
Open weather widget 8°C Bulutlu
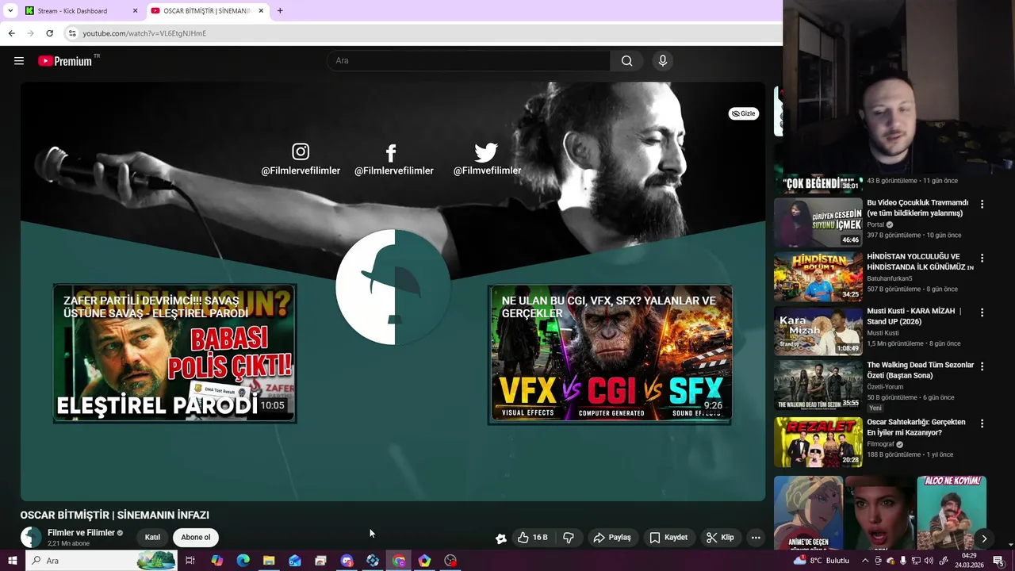pyautogui.click(x=821, y=561)
